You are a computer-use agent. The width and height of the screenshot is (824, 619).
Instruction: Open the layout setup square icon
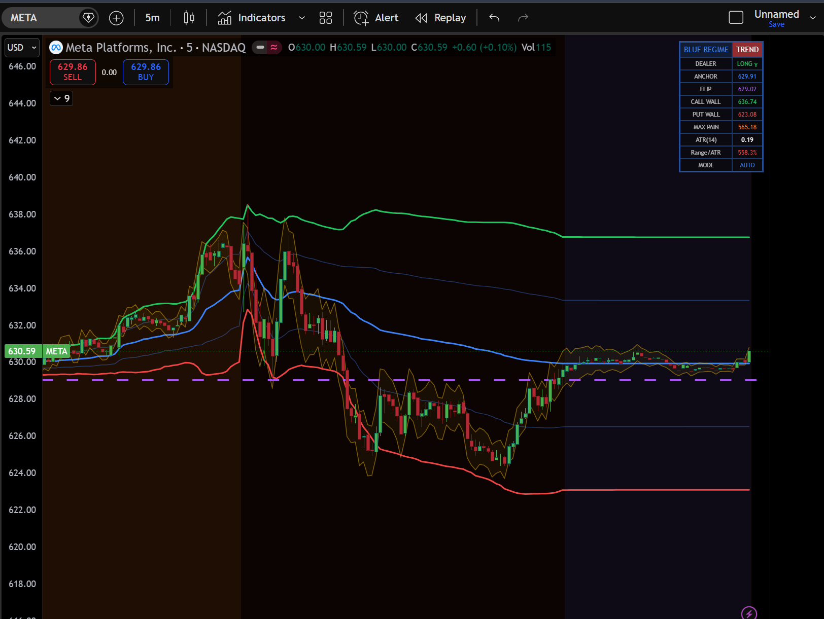tap(736, 18)
